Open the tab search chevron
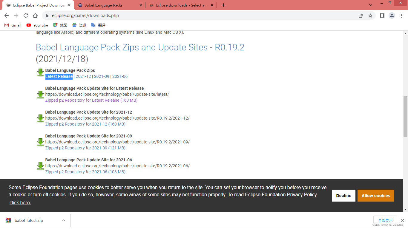 [371, 5]
